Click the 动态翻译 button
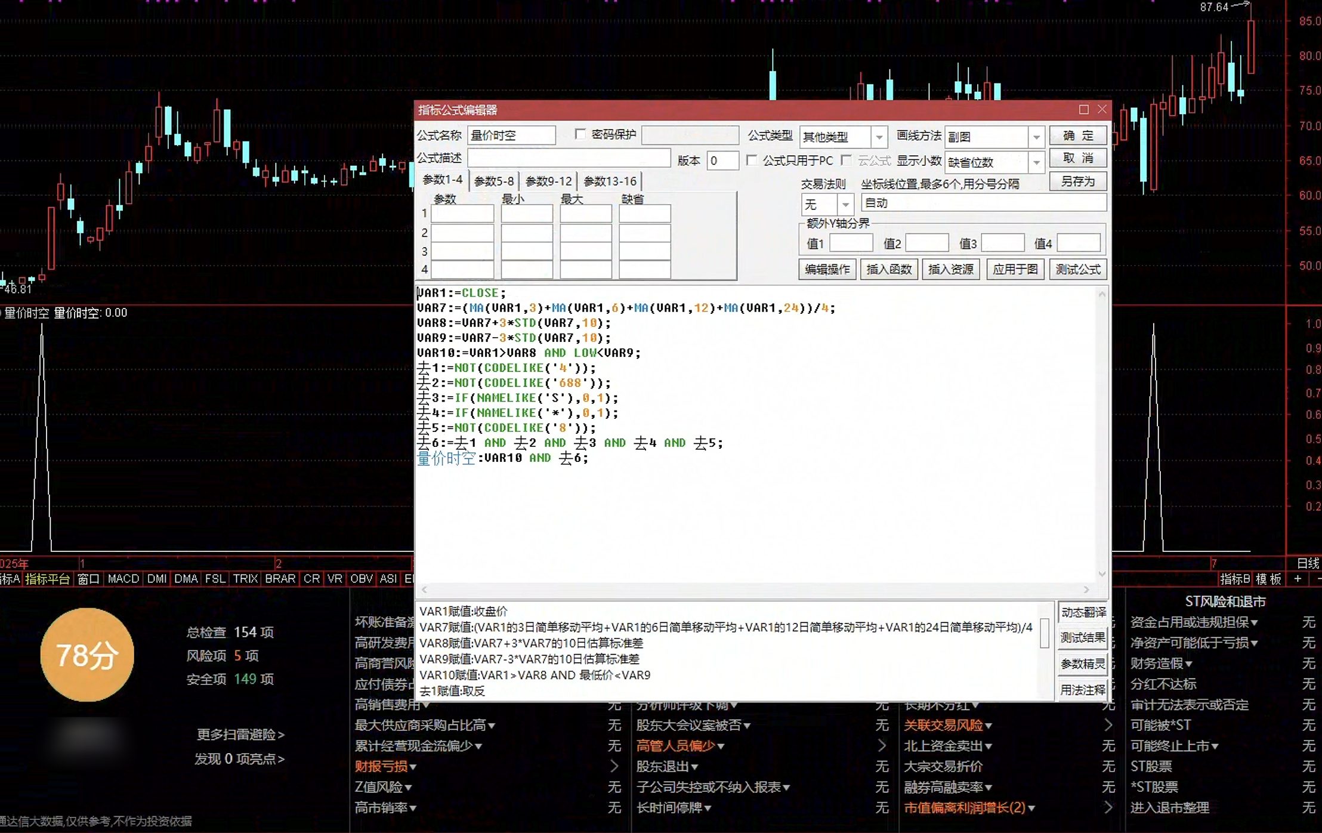 click(1083, 612)
